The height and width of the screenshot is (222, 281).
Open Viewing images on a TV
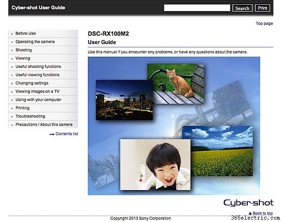pyautogui.click(x=43, y=91)
